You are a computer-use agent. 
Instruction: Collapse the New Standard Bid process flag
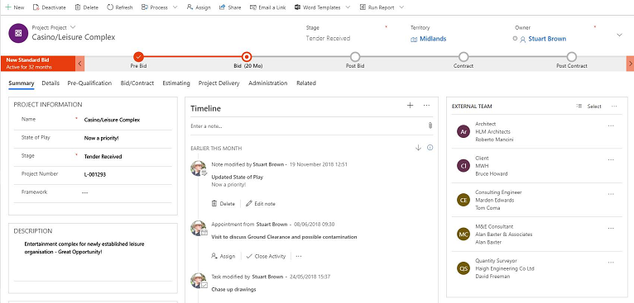(x=37, y=63)
